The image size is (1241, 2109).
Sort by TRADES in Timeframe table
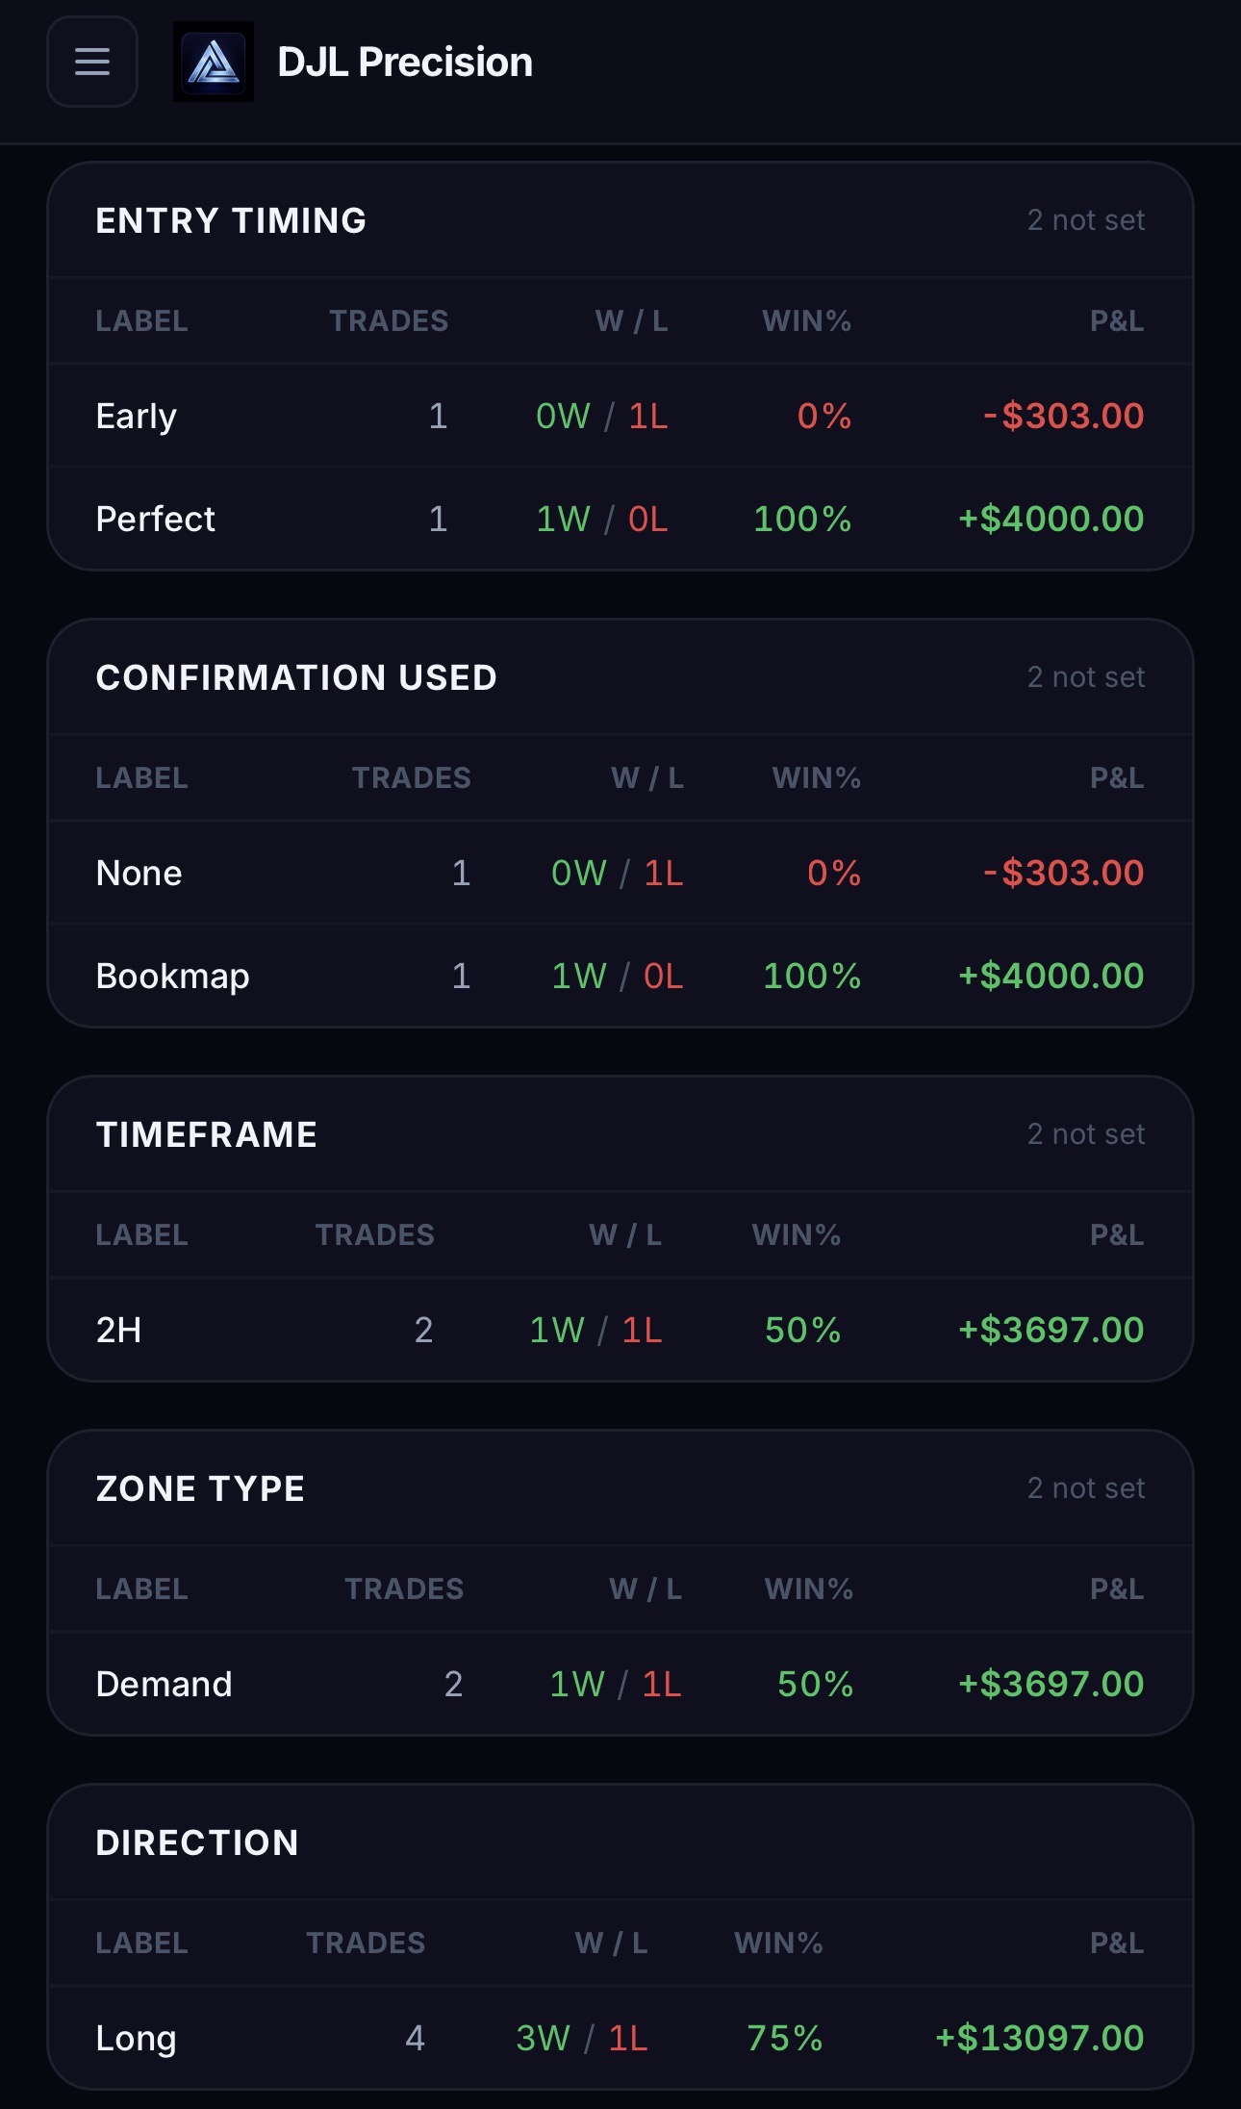point(376,1233)
